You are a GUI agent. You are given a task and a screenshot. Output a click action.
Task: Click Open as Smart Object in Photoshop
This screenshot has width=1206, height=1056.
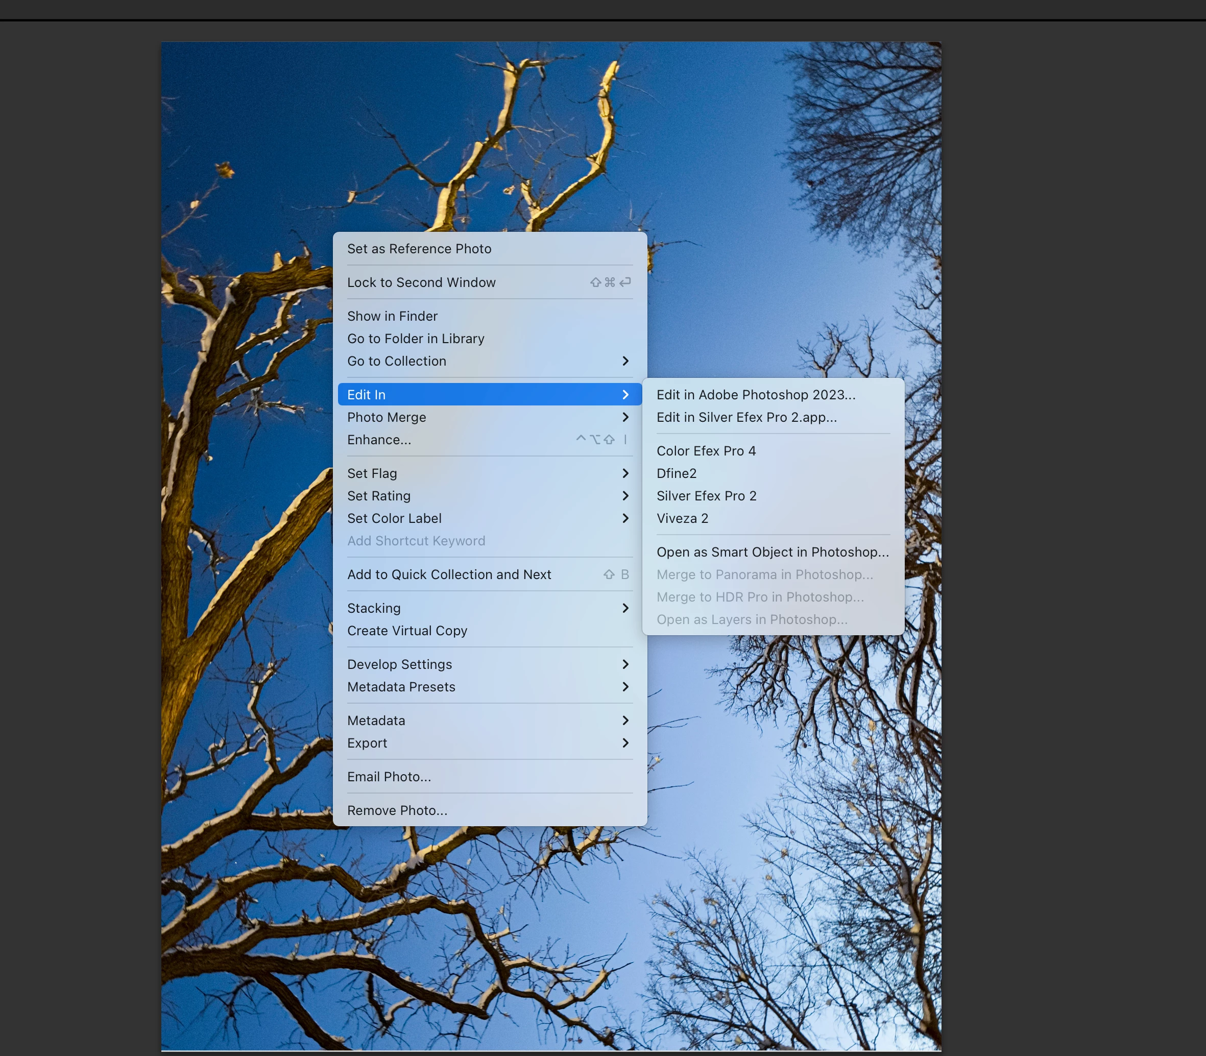[773, 552]
